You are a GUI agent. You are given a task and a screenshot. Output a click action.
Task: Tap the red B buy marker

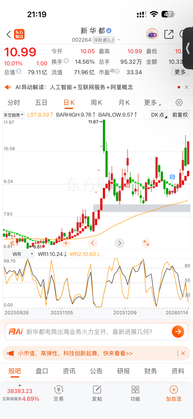pyautogui.click(x=127, y=186)
